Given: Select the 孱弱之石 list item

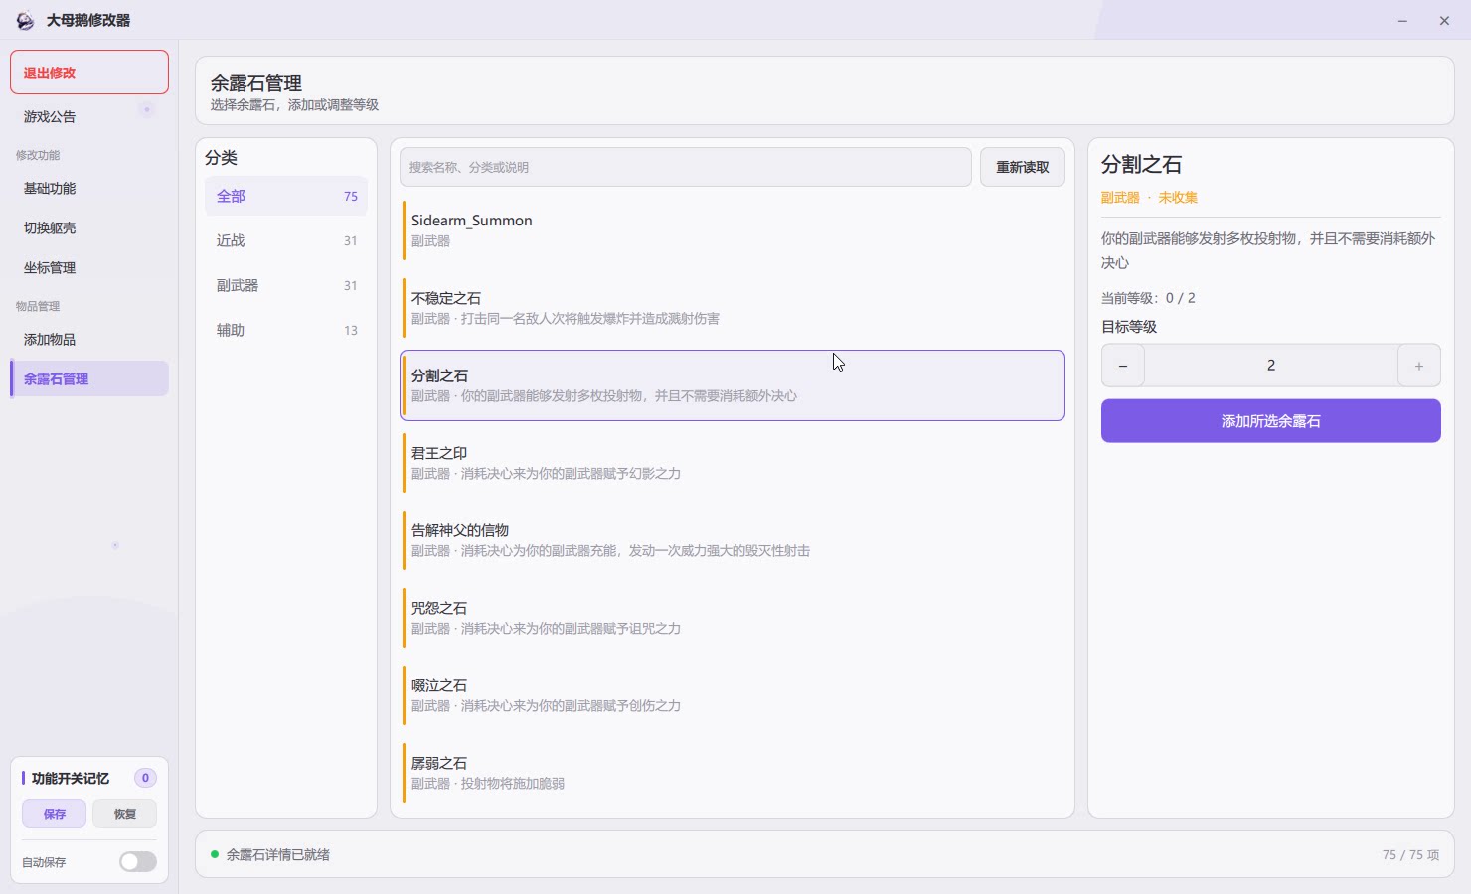Looking at the screenshot, I should point(733,772).
